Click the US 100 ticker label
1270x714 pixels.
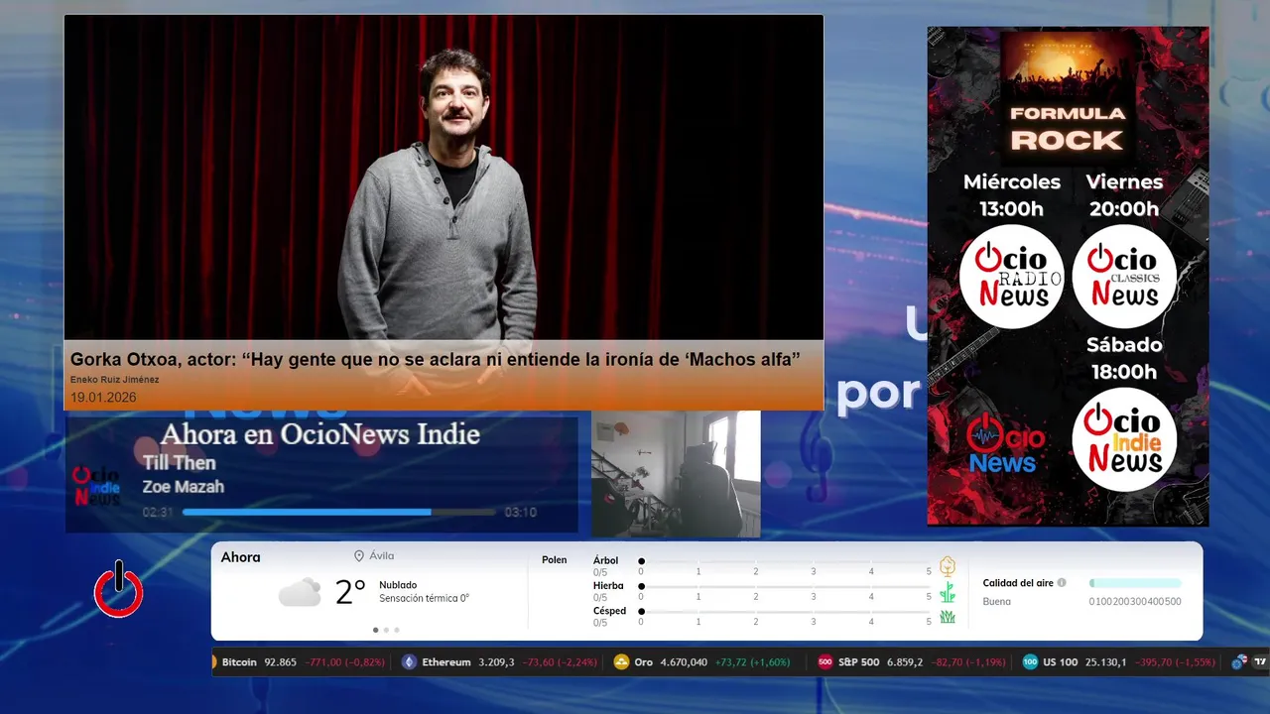point(1060,662)
